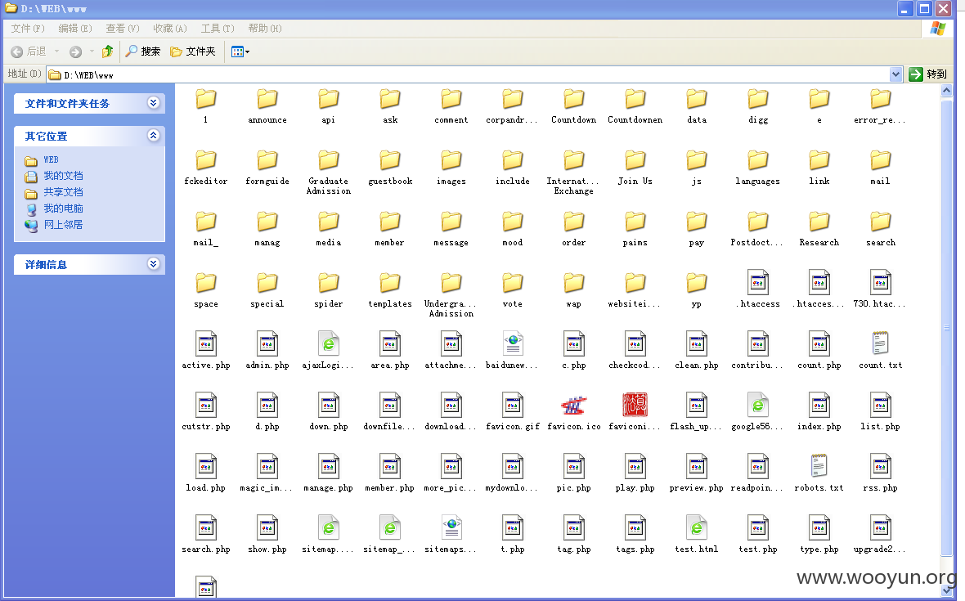
Task: Click the forward navigation arrow button
Action: 75,52
